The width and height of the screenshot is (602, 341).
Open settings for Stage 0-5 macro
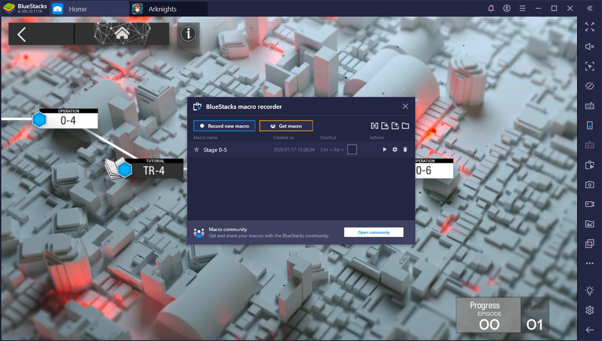[x=395, y=149]
